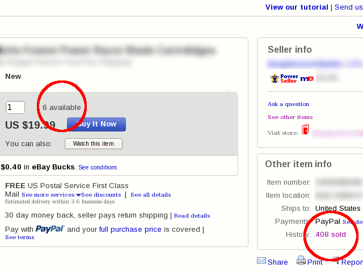Click the PayPal logo
The height and width of the screenshot is (272, 363).
point(50,229)
